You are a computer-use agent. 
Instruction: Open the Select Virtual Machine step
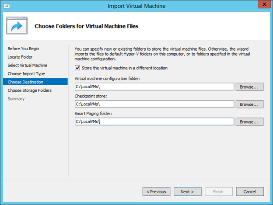[27, 65]
